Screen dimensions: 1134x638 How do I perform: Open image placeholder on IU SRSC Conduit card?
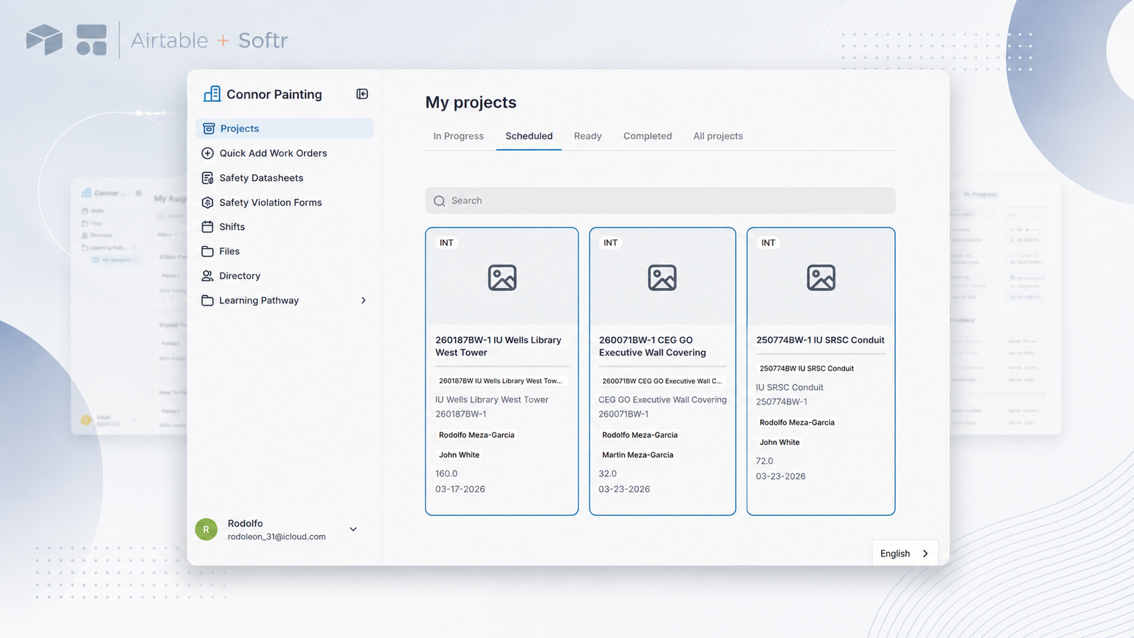pos(821,278)
